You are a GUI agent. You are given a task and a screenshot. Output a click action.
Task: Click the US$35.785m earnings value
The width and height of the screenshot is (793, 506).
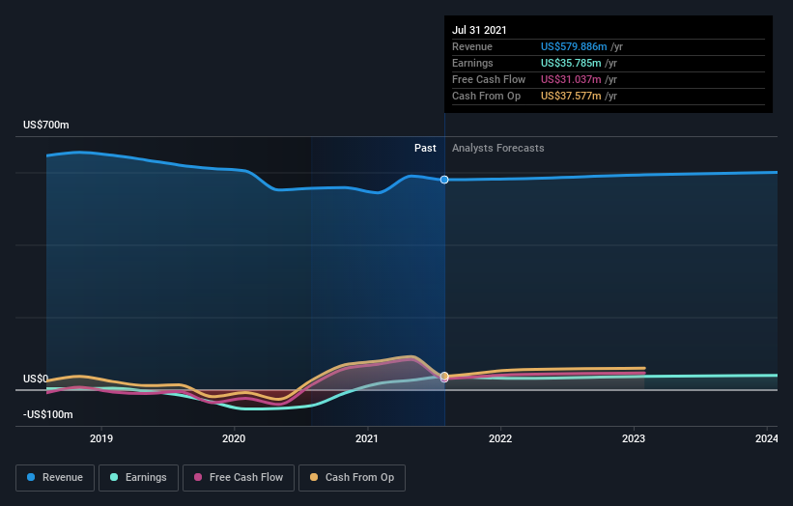(x=571, y=63)
